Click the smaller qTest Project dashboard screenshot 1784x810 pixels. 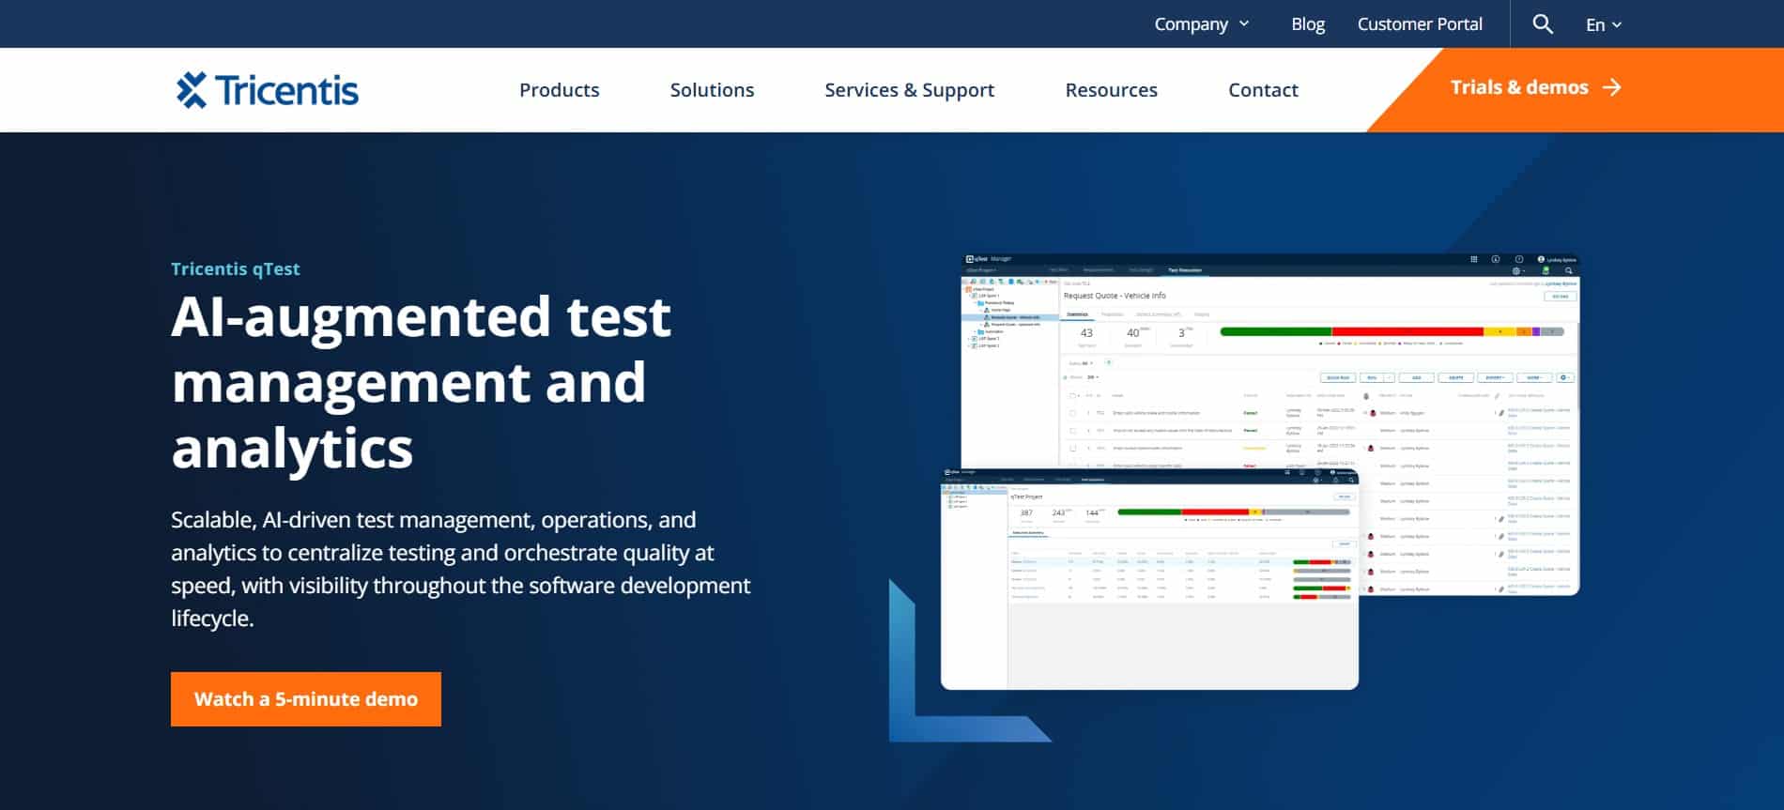pyautogui.click(x=1149, y=578)
